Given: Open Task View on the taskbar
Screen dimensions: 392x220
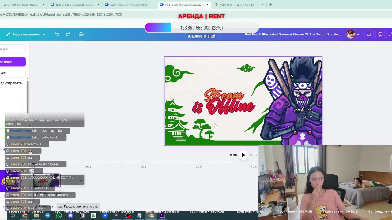Looking at the screenshot, I should (x=13, y=215).
